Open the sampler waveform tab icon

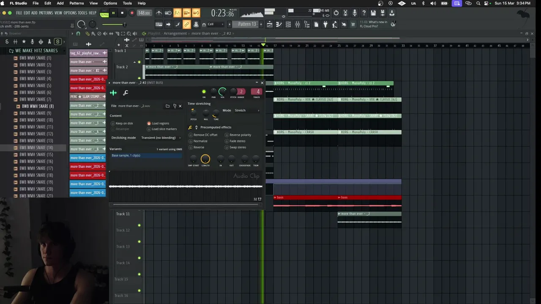pos(113,93)
